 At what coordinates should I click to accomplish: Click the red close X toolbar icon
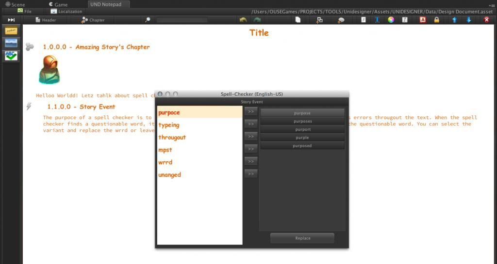486,20
